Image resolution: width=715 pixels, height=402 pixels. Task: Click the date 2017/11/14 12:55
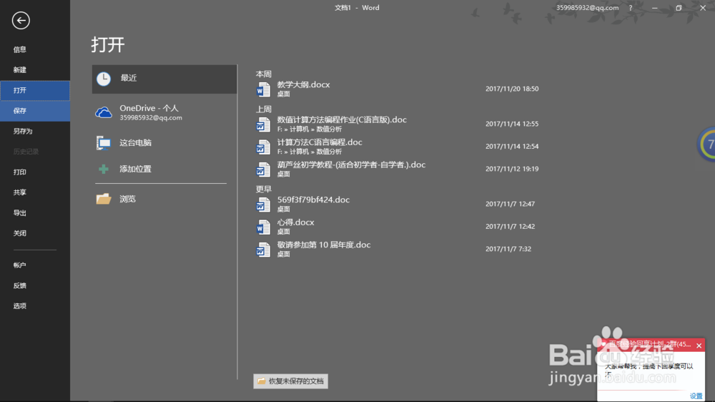[512, 124]
